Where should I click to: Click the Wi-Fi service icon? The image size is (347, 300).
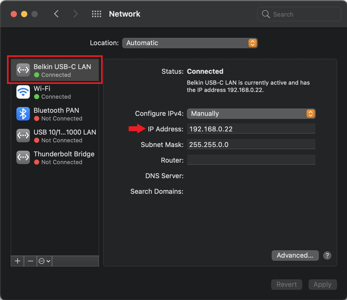pos(23,92)
